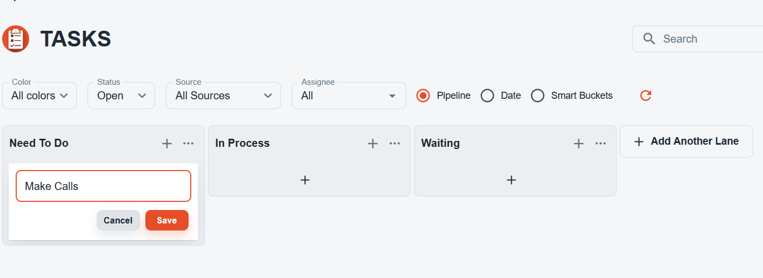Click the Tasks clipboard logo icon
This screenshot has width=763, height=278.
coord(16,39)
